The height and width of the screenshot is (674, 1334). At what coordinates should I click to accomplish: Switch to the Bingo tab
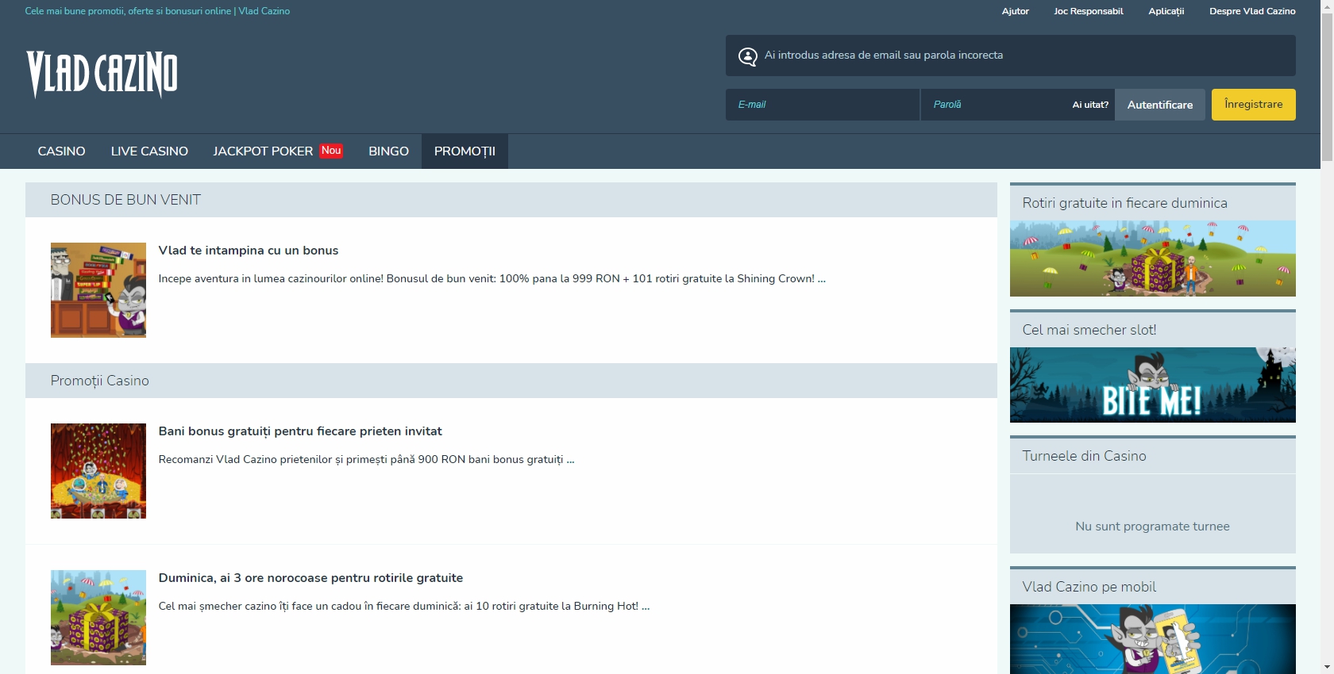pyautogui.click(x=388, y=151)
